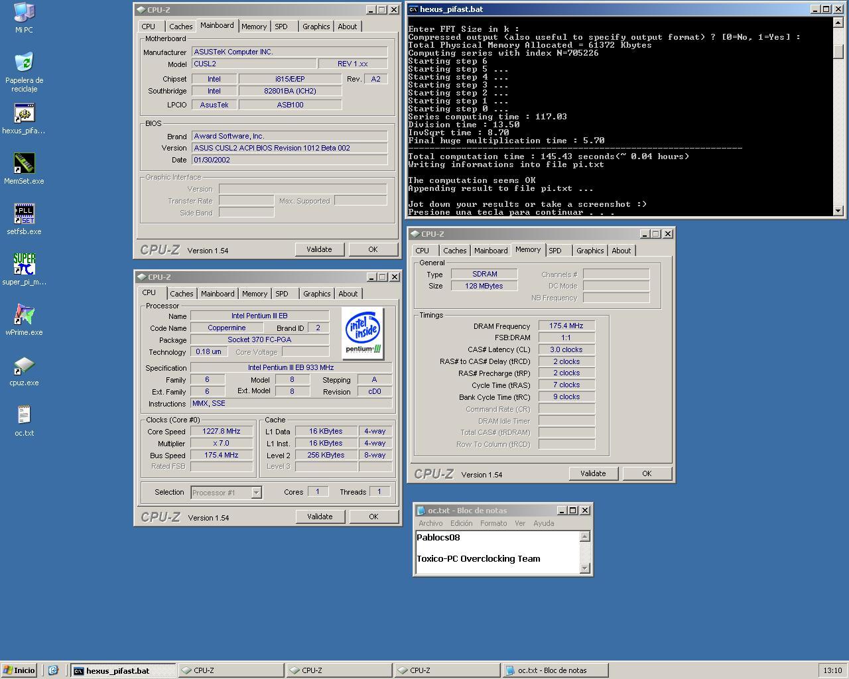Screen dimensions: 849x679
Task: Click the Toxico-PC Overclocking Team line
Action: (x=478, y=558)
